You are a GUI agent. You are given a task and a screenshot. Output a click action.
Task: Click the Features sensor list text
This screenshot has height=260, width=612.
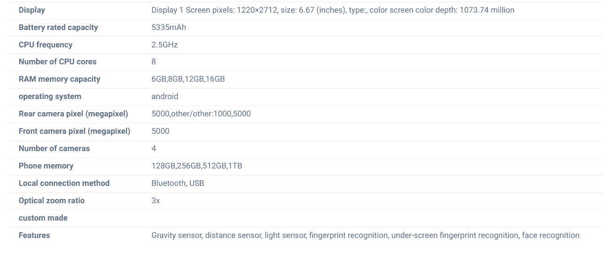coord(365,235)
